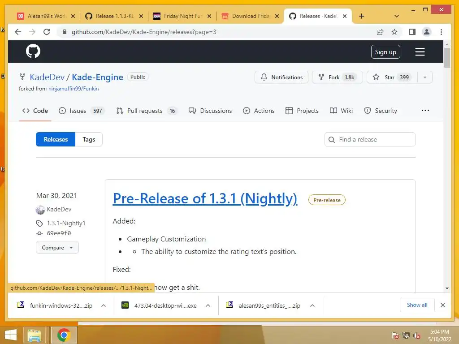Click the muted volume tray icon
Viewport: 459px width, 344px height.
coord(417,335)
